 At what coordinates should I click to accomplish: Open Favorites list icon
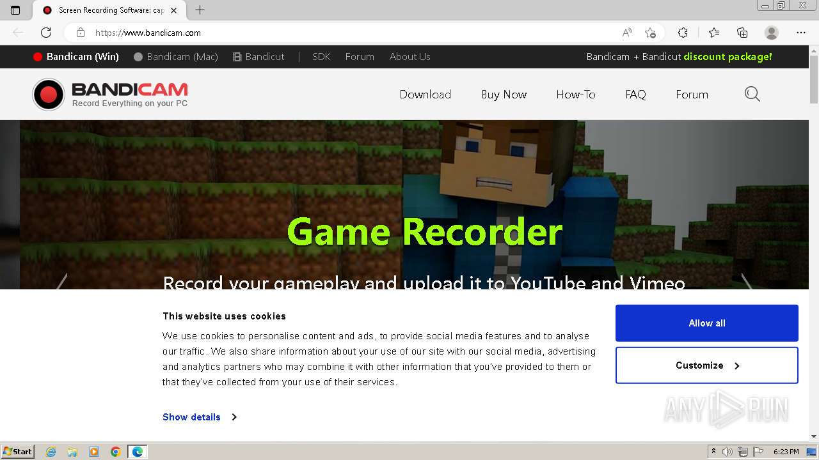714,33
